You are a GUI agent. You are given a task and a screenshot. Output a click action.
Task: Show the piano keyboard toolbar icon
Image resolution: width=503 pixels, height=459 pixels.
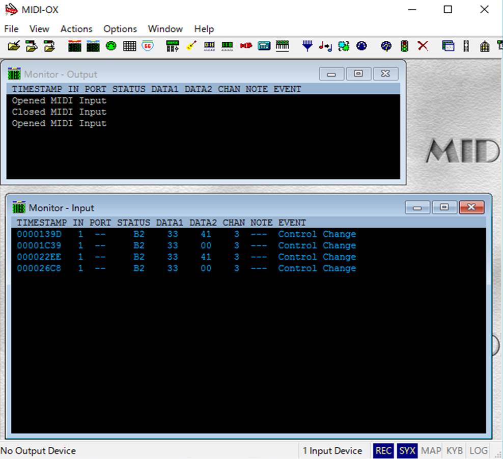click(x=282, y=46)
